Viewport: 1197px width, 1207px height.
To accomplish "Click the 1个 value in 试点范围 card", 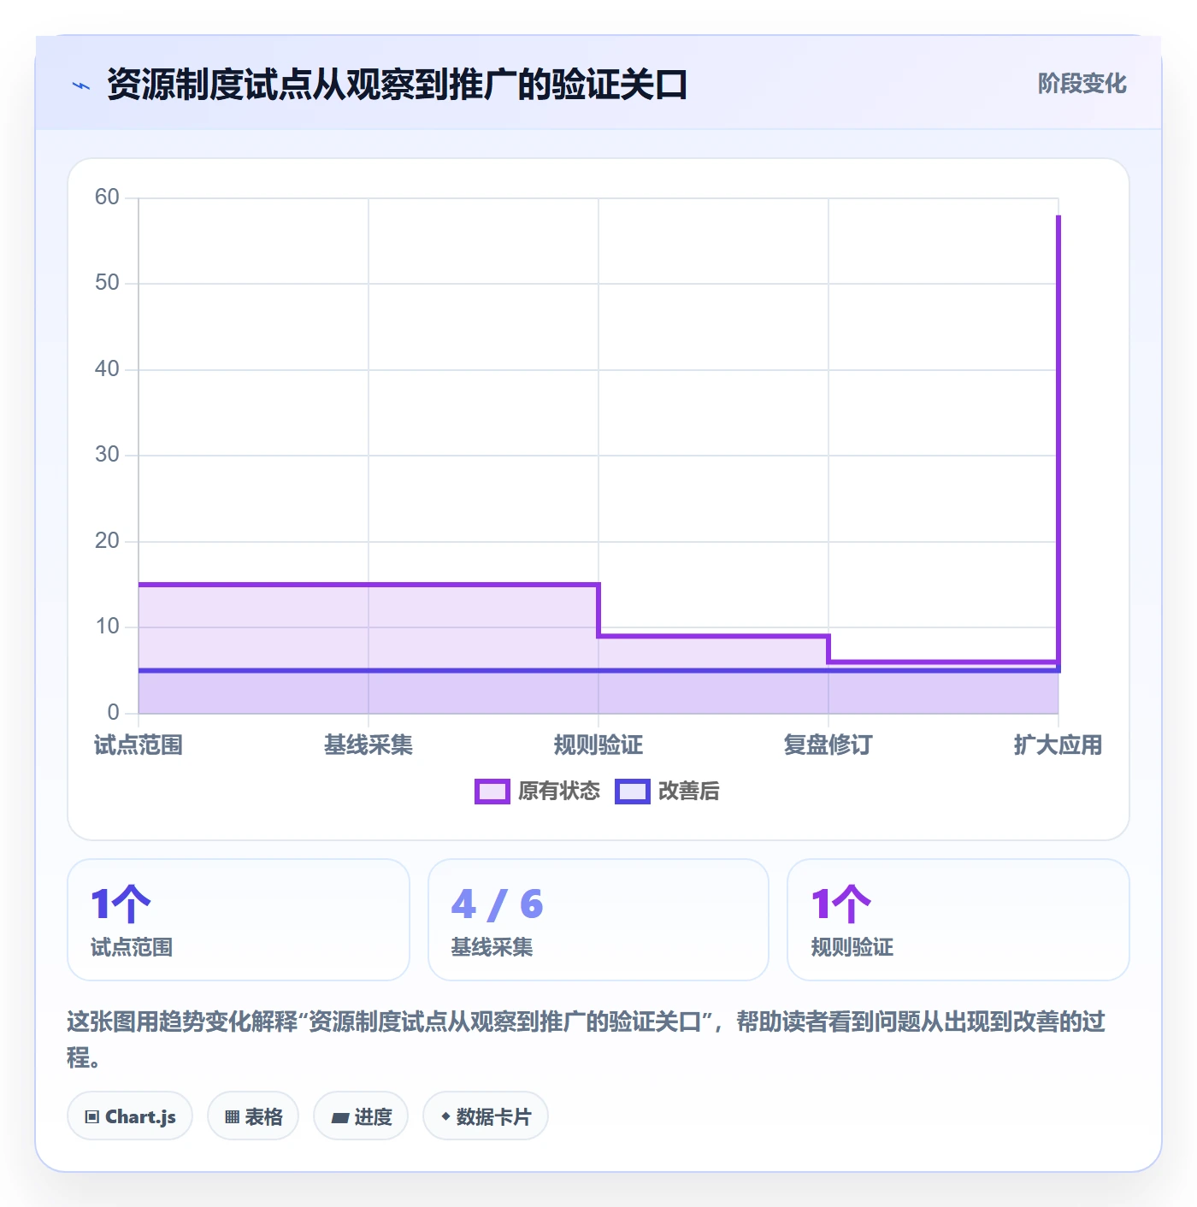I will coord(121,904).
